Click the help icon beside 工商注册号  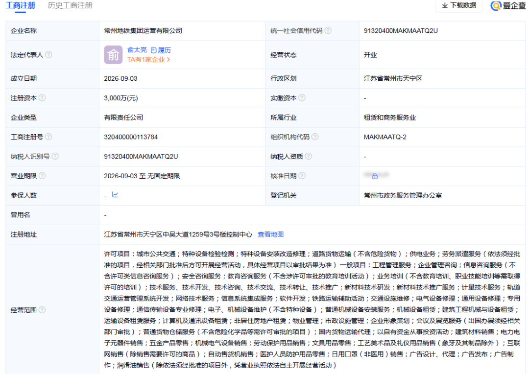(48, 137)
